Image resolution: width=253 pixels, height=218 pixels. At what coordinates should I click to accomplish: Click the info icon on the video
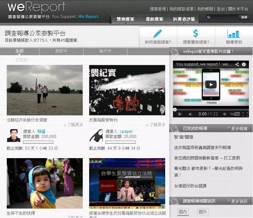[x=244, y=64]
